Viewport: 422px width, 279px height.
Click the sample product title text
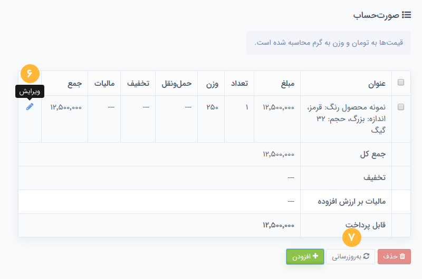347,118
